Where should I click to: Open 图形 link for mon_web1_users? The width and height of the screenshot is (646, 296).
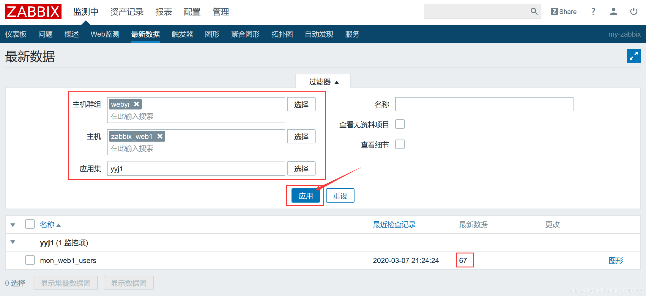[x=616, y=261]
